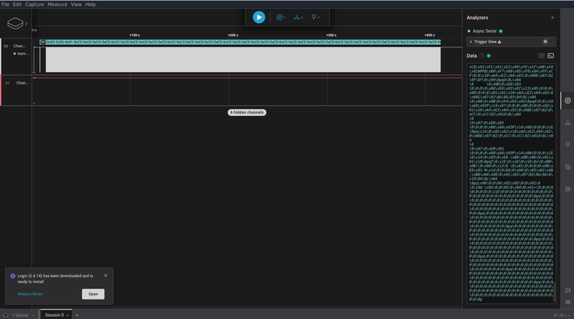Click the Async Serial teal color square
The image size is (574, 319).
(x=469, y=31)
